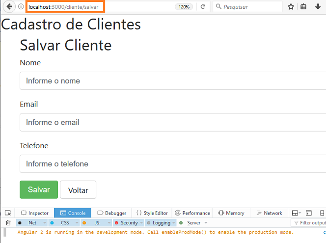Screen dimensions: 326x243
Task: Toggle the JS console filter
Action: (94, 223)
